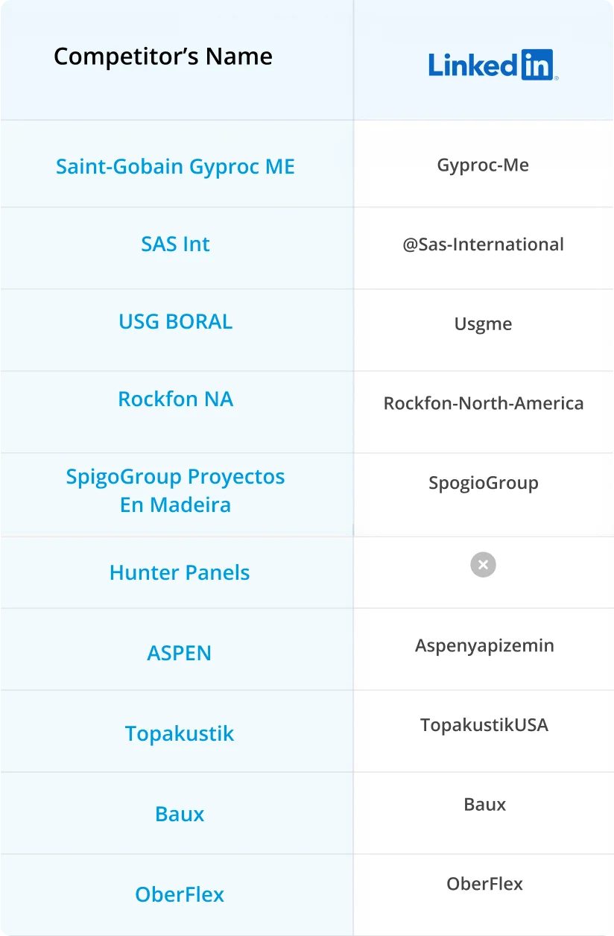This screenshot has height=936, width=614.
Task: Click the gray X icon for Hunter Panels
Action: click(483, 564)
